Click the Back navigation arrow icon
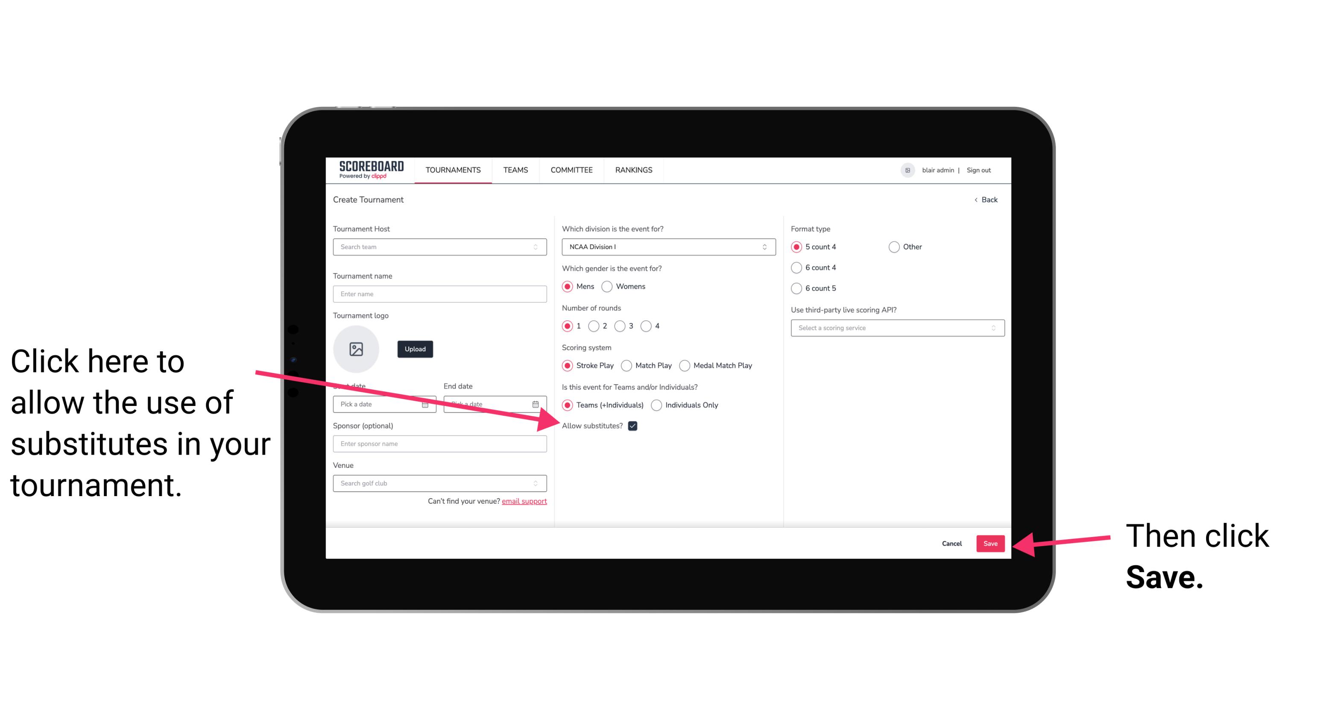 977,200
